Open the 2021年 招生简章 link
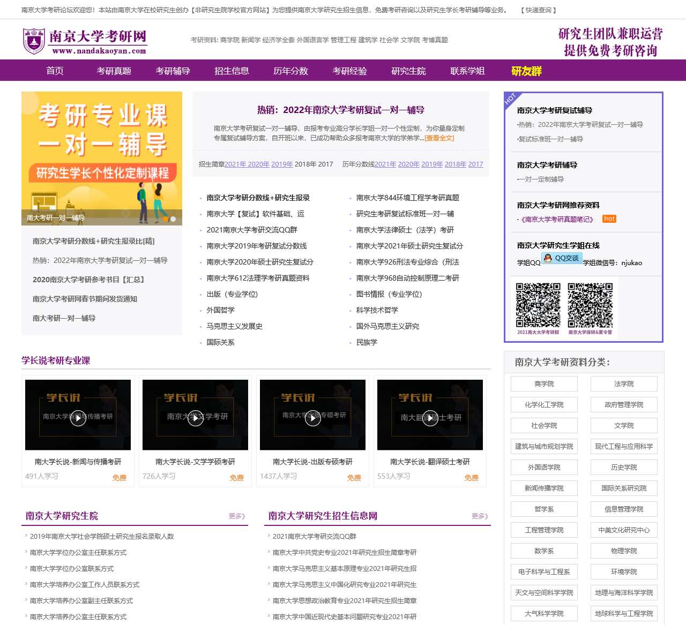This screenshot has width=686, height=625. (x=236, y=164)
